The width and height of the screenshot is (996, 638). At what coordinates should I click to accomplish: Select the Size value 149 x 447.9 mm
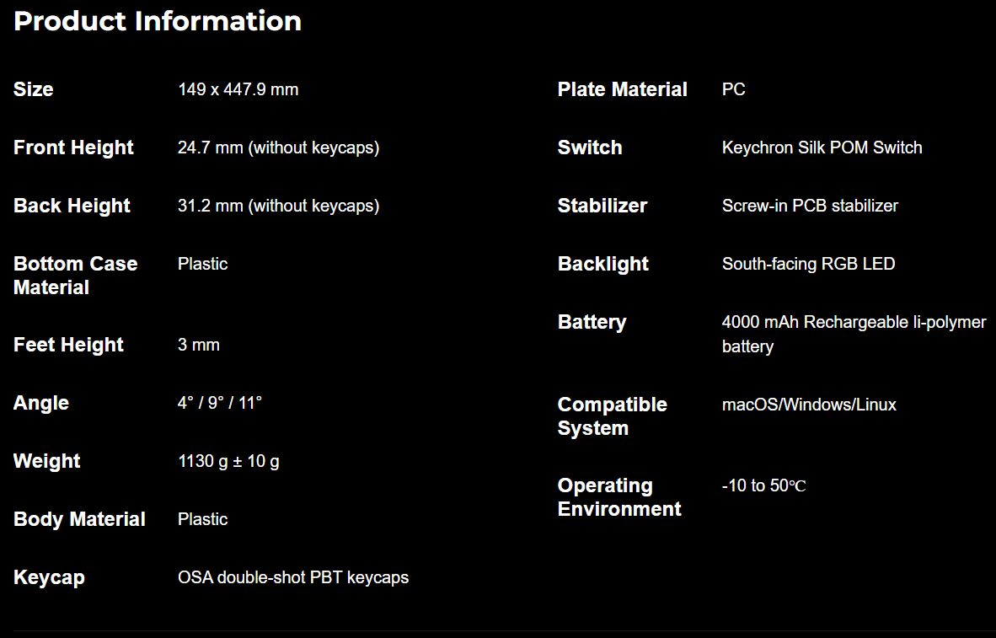pyautogui.click(x=238, y=89)
